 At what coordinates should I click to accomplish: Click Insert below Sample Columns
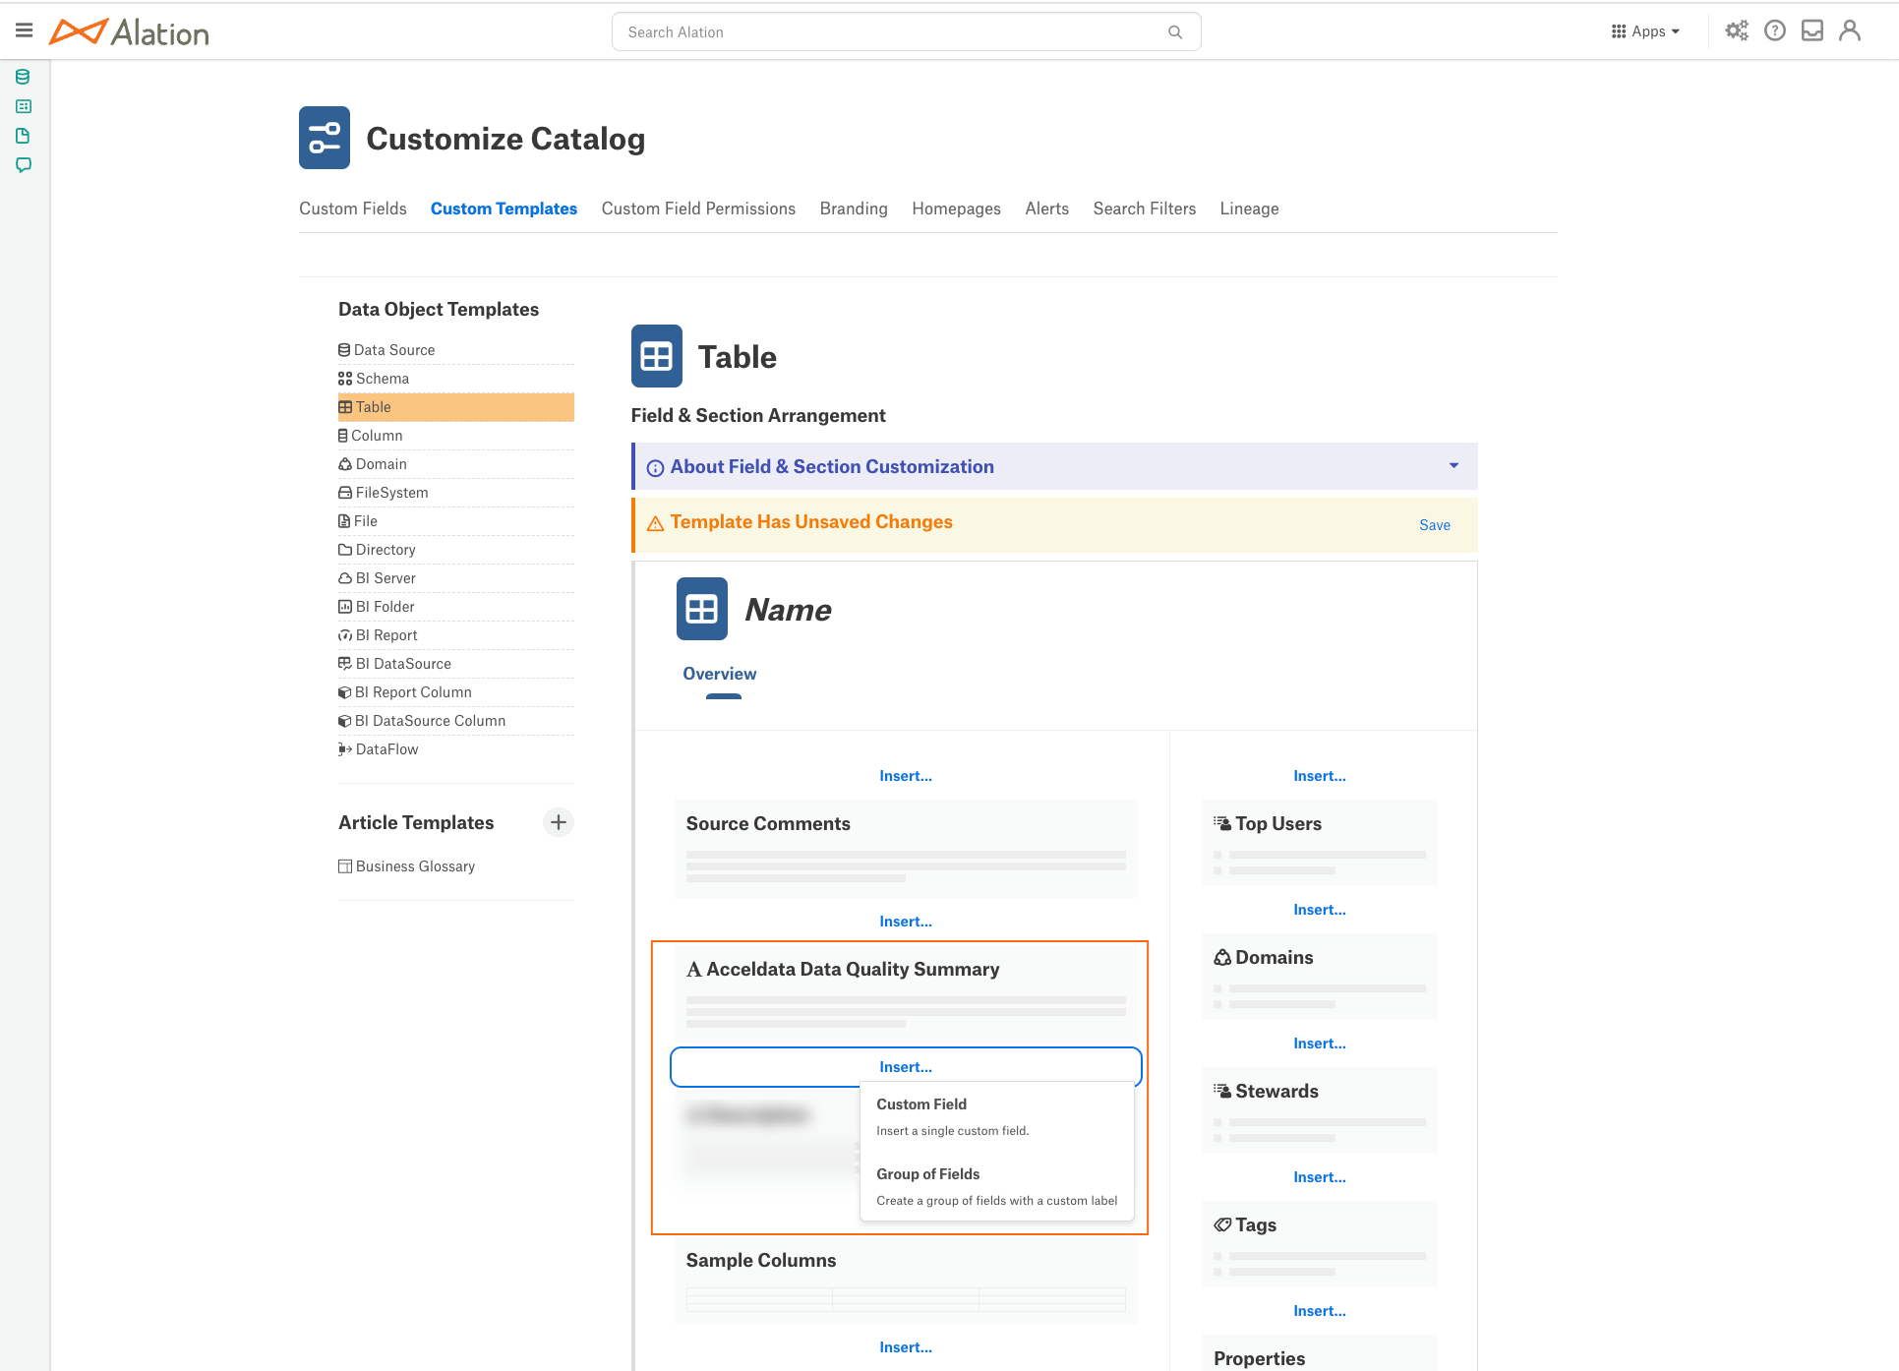(x=906, y=1347)
